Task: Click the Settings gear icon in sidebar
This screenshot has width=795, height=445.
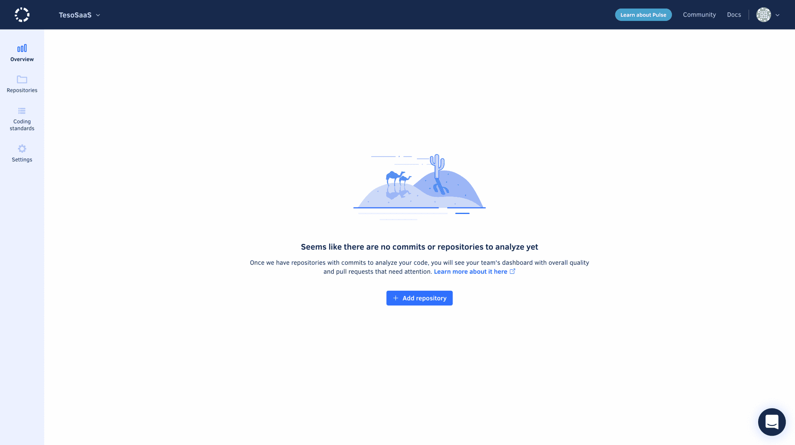Action: [22, 148]
